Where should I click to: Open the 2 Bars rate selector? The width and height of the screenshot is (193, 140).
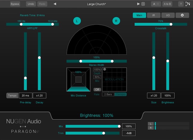(x=108, y=94)
